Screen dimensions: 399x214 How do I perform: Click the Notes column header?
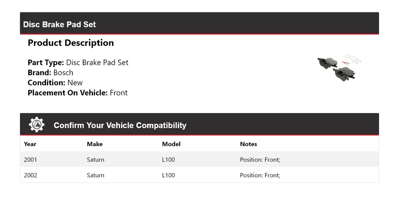tap(249, 144)
